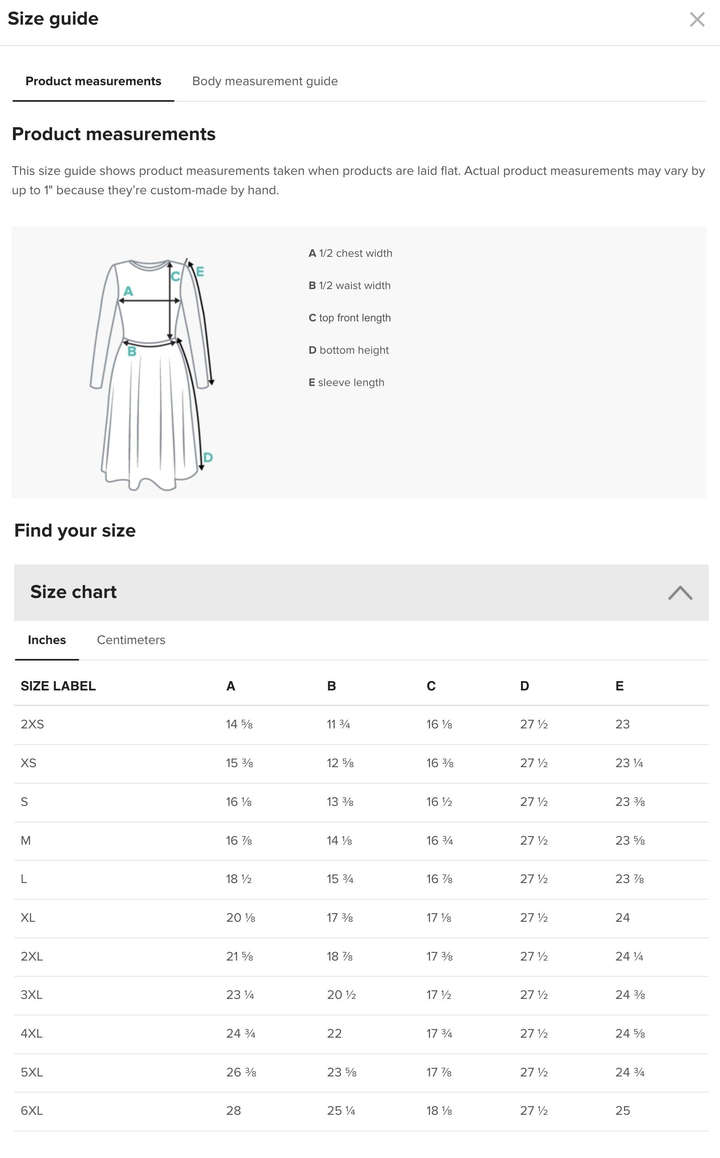Click the '1/2 chest width' legend entry
The image size is (720, 1158).
[x=351, y=253]
